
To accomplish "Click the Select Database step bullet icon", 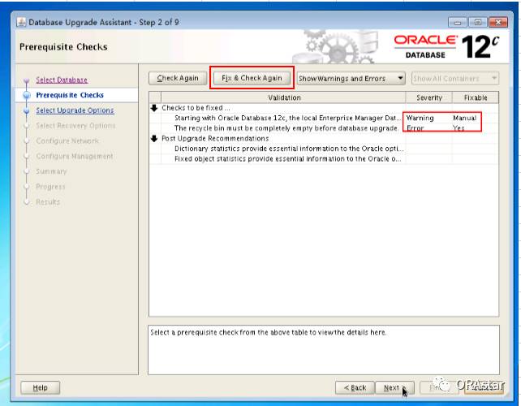I will (x=27, y=80).
